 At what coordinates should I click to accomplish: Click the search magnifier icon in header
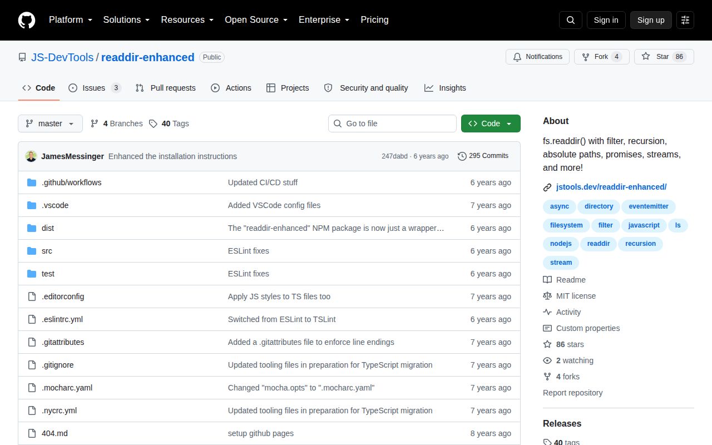tap(571, 20)
